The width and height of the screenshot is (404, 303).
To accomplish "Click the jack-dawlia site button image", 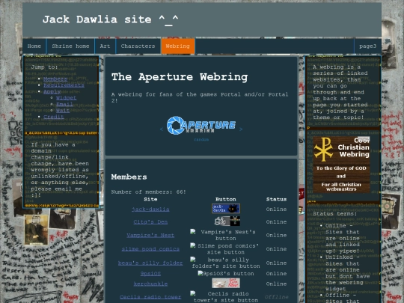I will [x=226, y=209].
